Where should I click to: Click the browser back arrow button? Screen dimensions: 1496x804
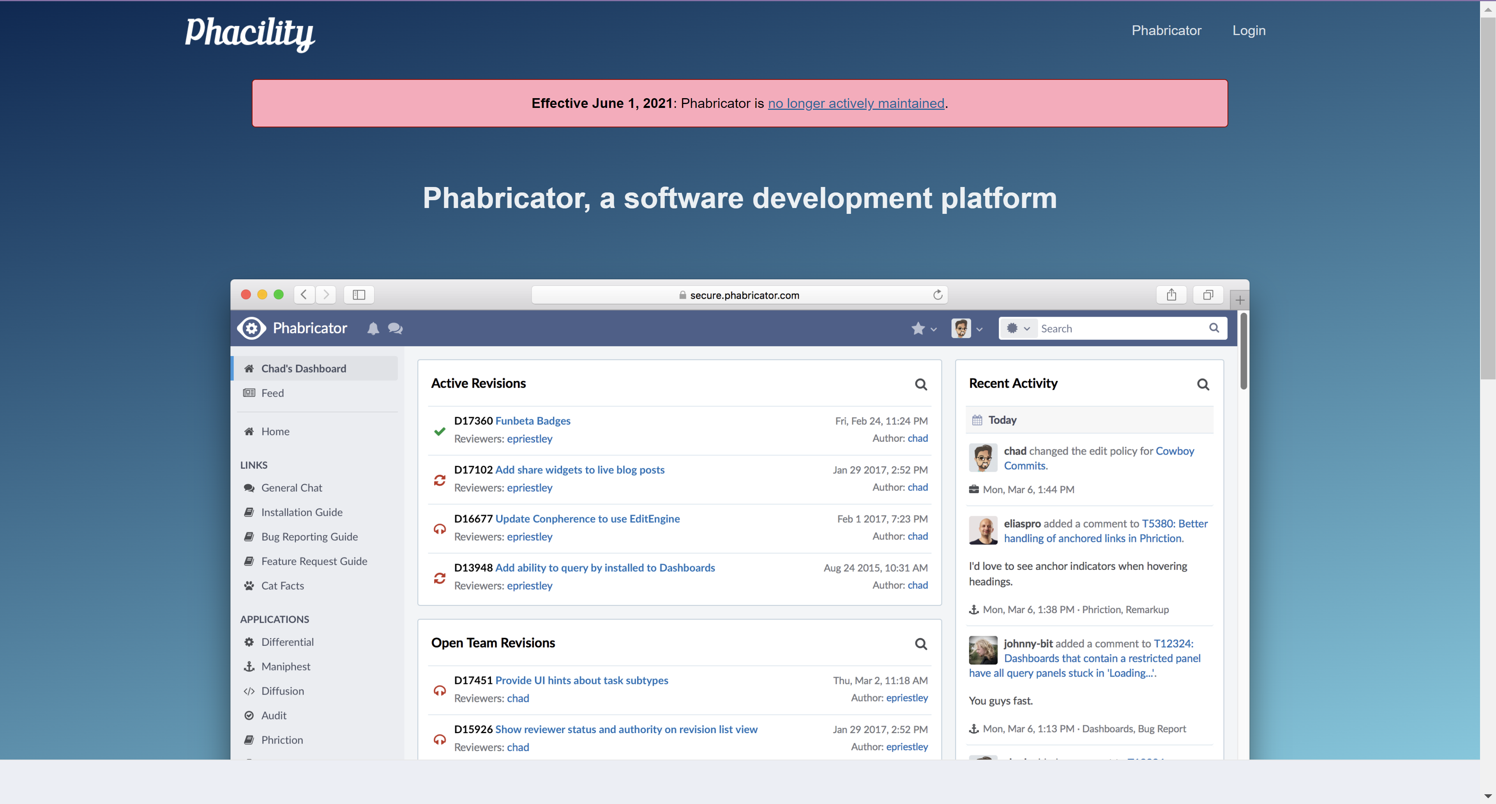click(x=304, y=295)
